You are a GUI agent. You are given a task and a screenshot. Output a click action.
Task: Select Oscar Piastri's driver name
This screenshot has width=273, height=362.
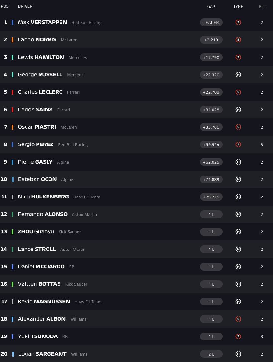click(37, 127)
